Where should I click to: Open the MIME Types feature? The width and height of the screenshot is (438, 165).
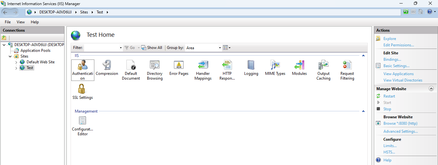pyautogui.click(x=275, y=68)
